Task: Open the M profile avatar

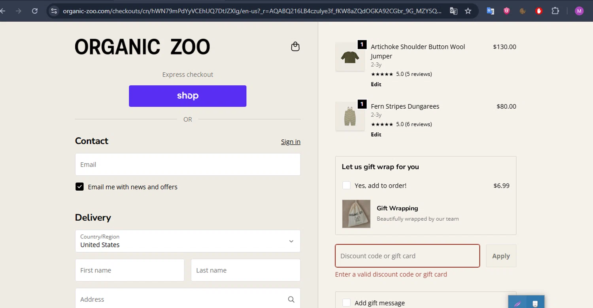Action: pos(579,11)
